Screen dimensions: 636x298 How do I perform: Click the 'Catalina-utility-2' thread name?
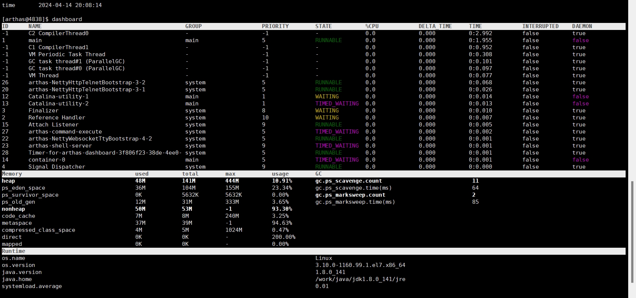[x=59, y=104]
